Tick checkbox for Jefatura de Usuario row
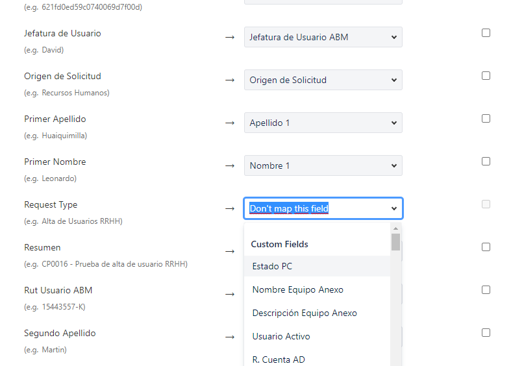The image size is (511, 366). 486,33
